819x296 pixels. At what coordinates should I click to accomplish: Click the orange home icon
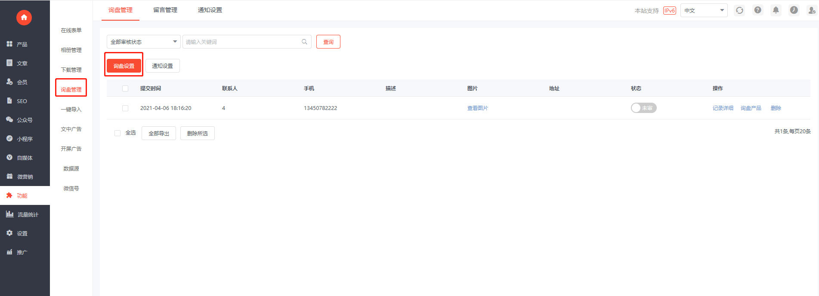coord(24,17)
